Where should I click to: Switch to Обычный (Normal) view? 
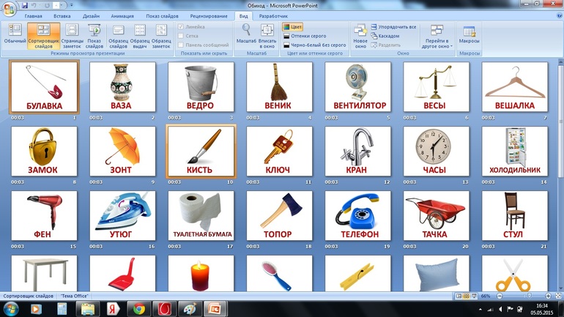[x=15, y=35]
